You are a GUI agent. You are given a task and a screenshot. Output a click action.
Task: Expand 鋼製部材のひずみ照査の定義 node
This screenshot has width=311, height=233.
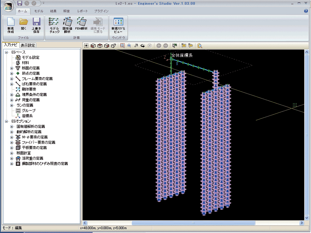(x=12, y=164)
